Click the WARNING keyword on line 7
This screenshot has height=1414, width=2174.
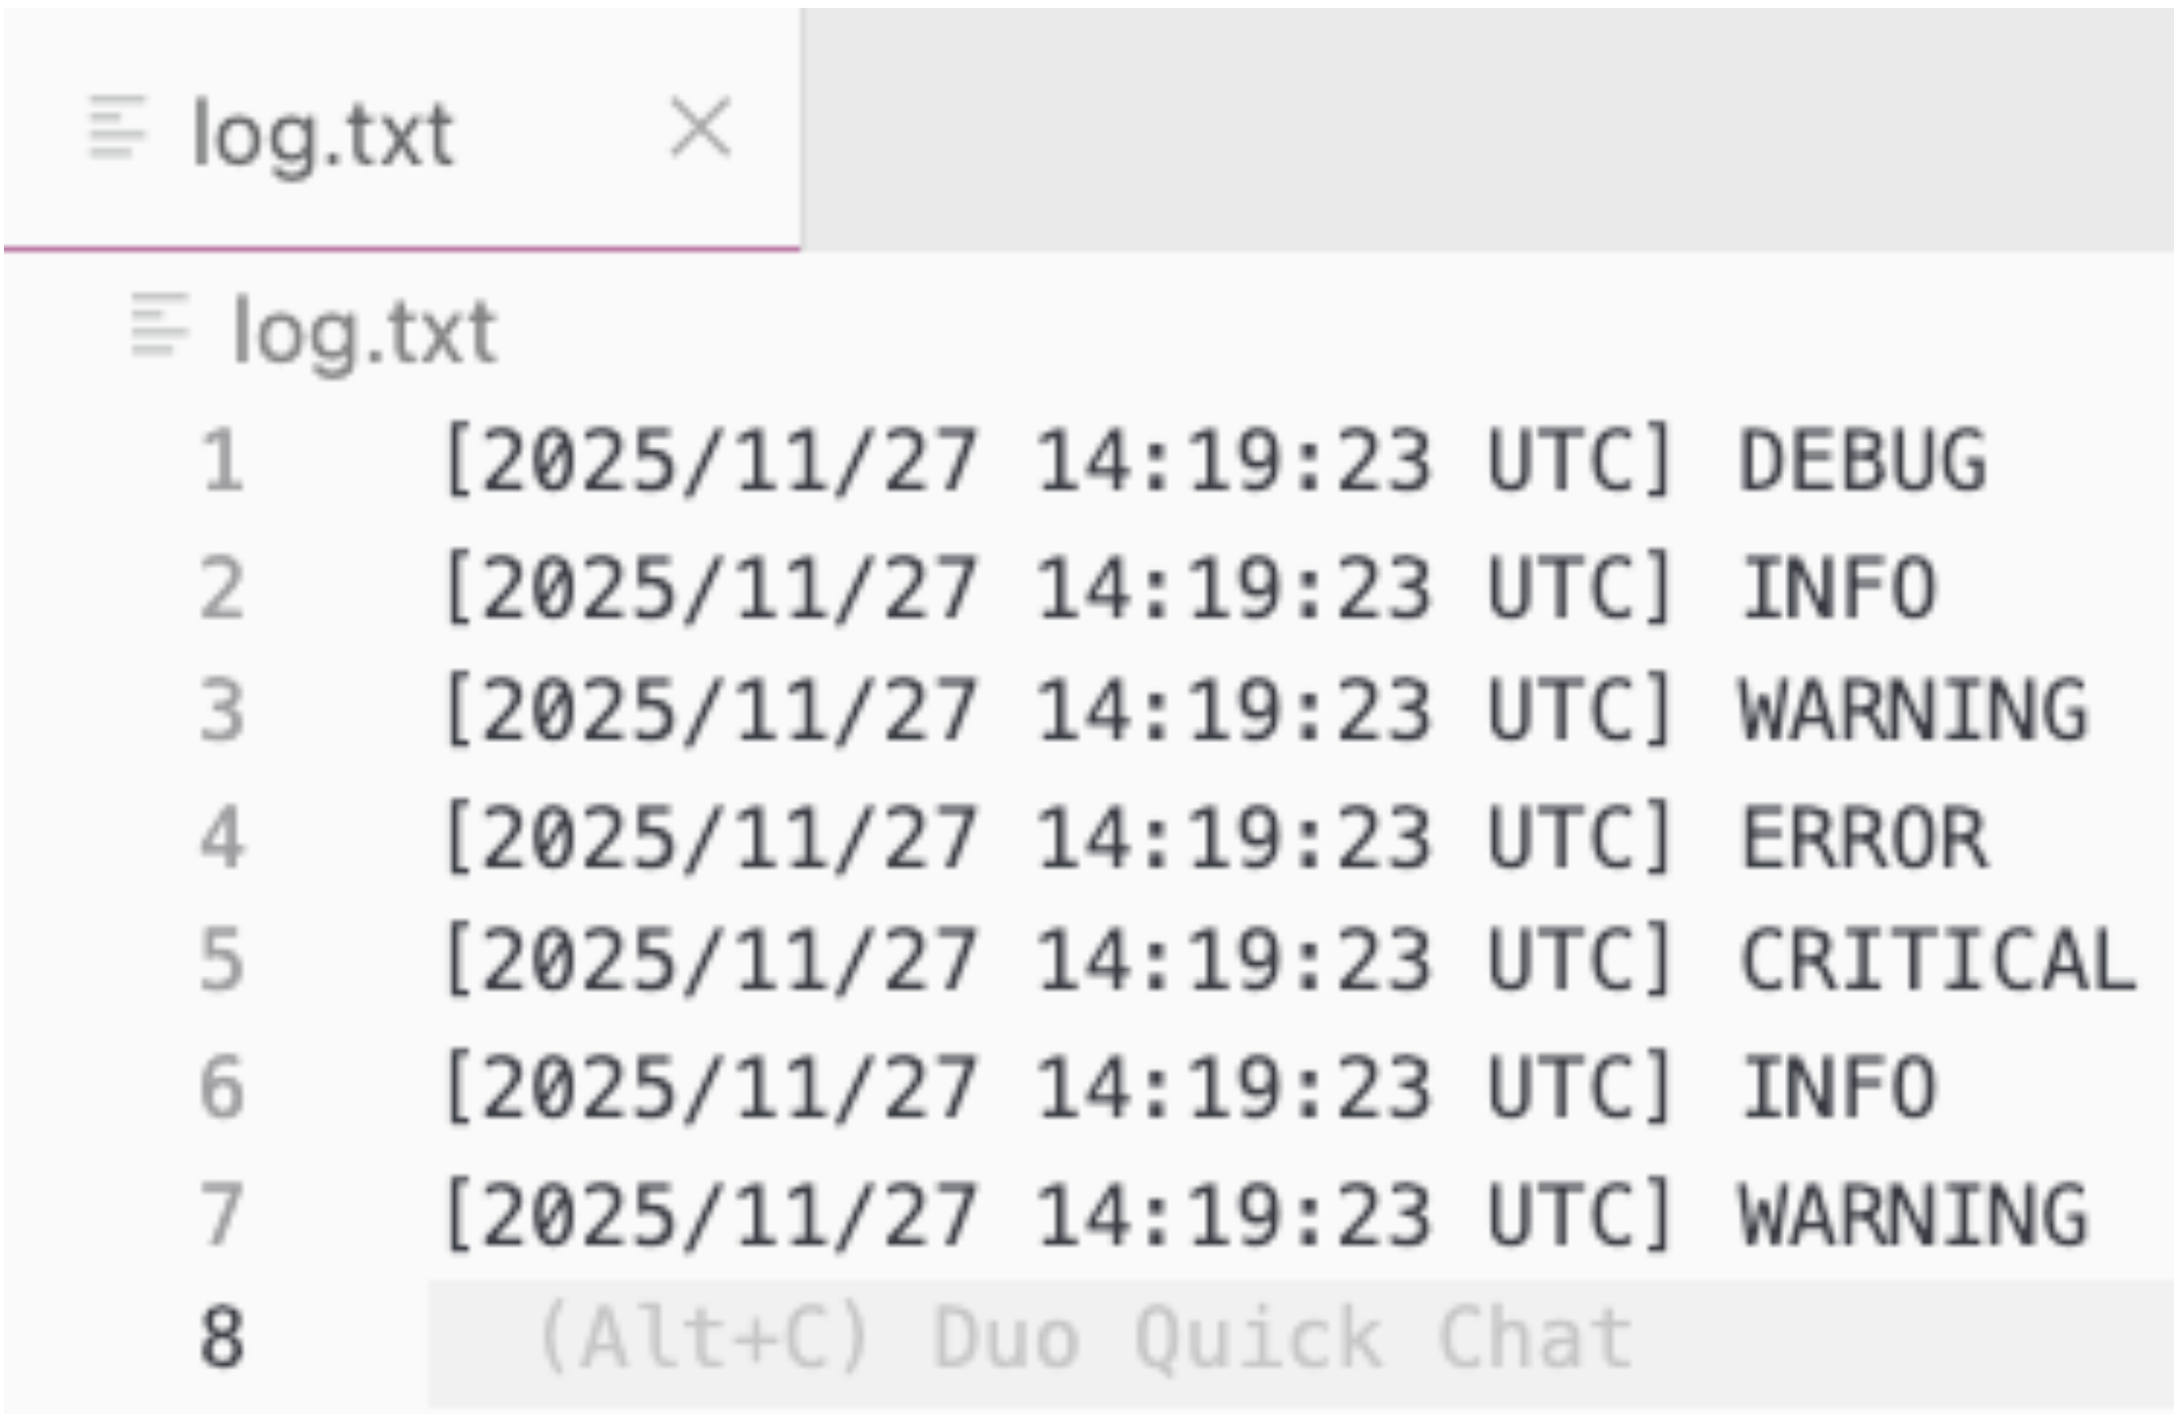coord(1915,1213)
